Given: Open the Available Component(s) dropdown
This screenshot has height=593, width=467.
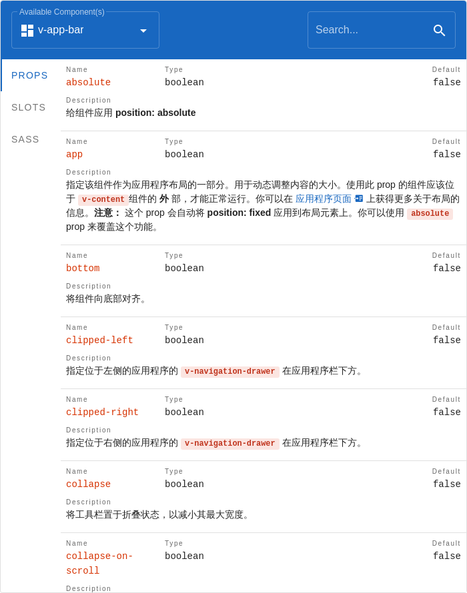Looking at the screenshot, I should pyautogui.click(x=85, y=30).
